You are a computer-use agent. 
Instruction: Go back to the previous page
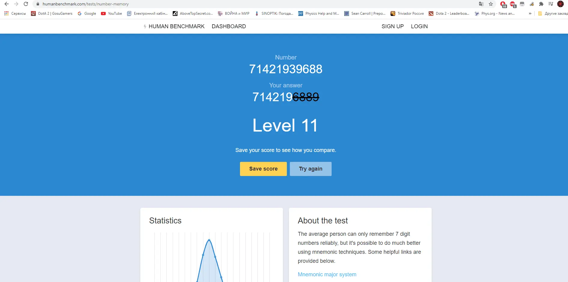[x=7, y=4]
